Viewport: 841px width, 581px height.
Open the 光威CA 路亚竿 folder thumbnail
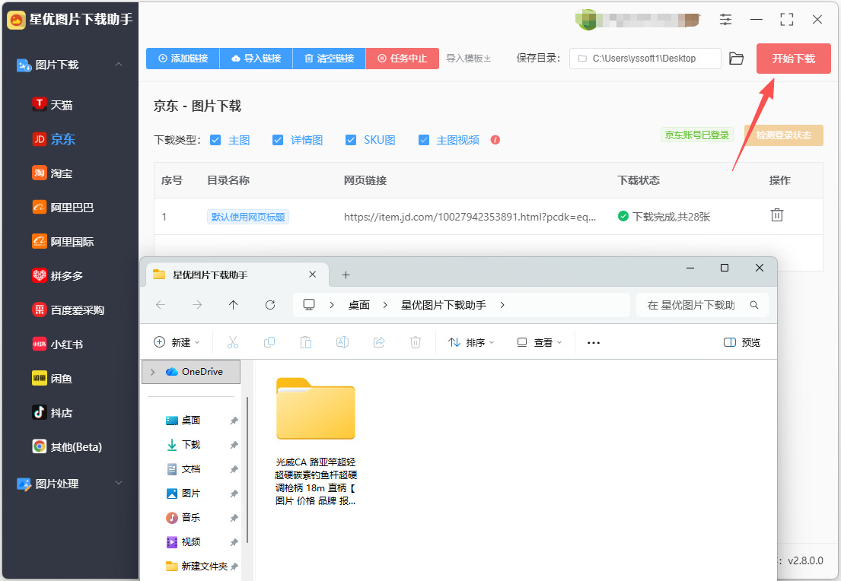tap(315, 408)
